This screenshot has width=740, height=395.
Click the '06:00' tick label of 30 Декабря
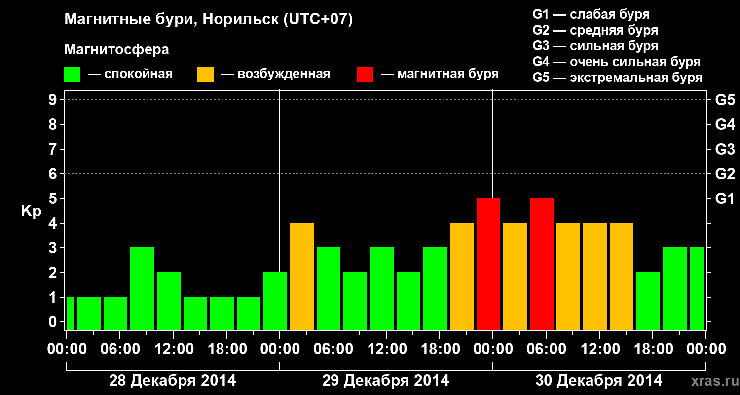pyautogui.click(x=546, y=349)
